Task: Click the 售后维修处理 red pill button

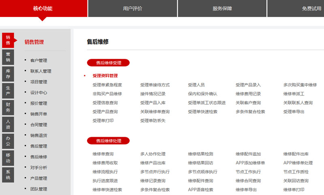Action: (108, 141)
